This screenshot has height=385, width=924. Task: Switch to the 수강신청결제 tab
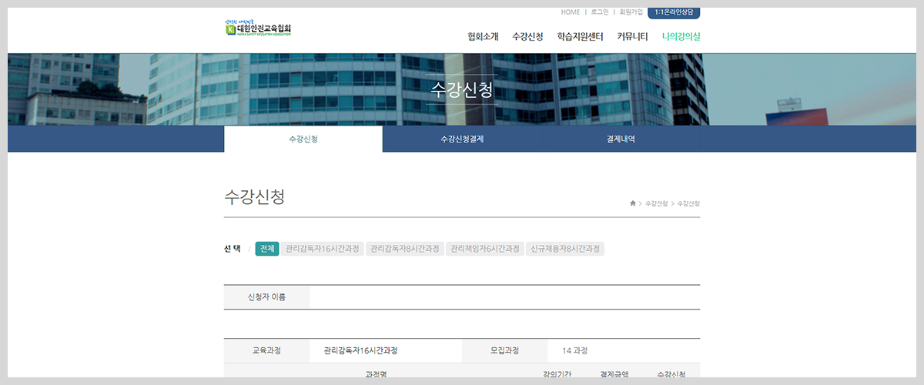(x=462, y=139)
